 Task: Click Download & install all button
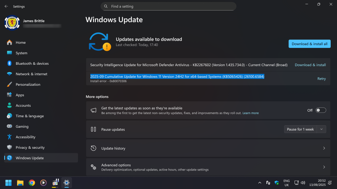[x=310, y=44]
